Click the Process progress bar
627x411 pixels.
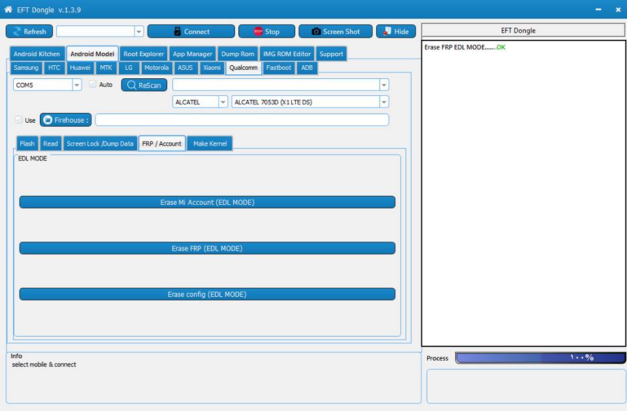tap(540, 358)
